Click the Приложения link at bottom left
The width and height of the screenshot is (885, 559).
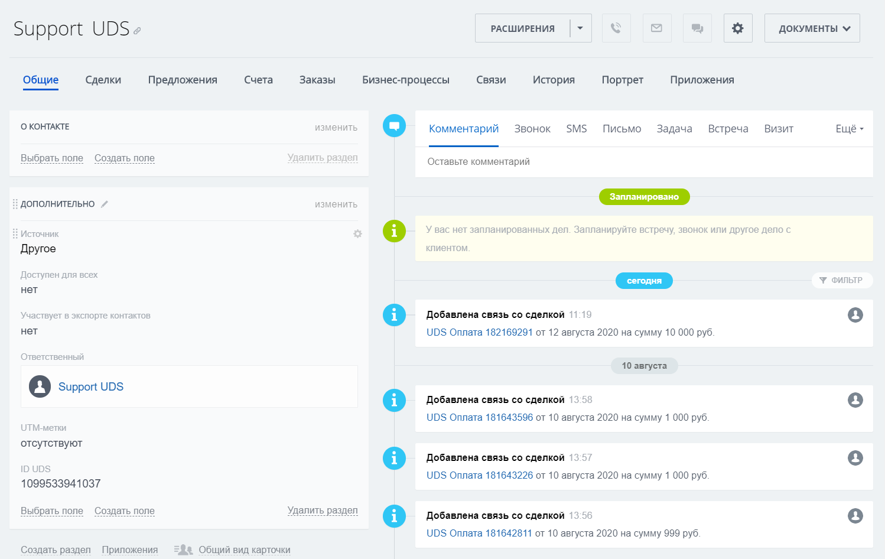(130, 550)
